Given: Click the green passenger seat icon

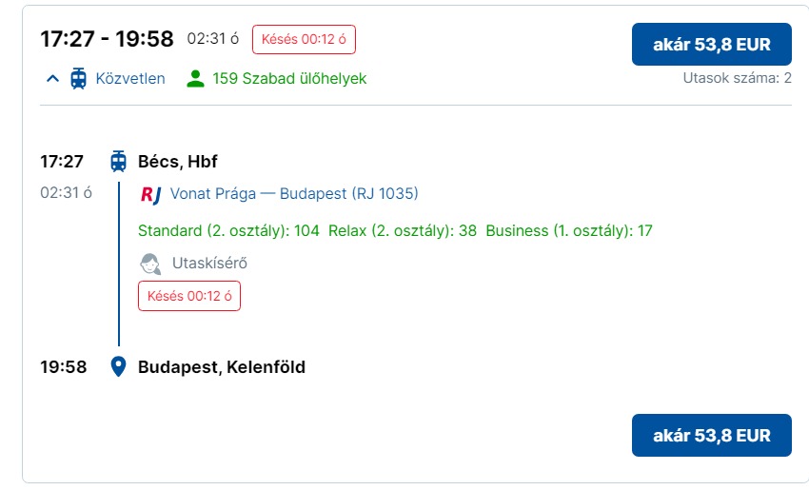Looking at the screenshot, I should 196,78.
